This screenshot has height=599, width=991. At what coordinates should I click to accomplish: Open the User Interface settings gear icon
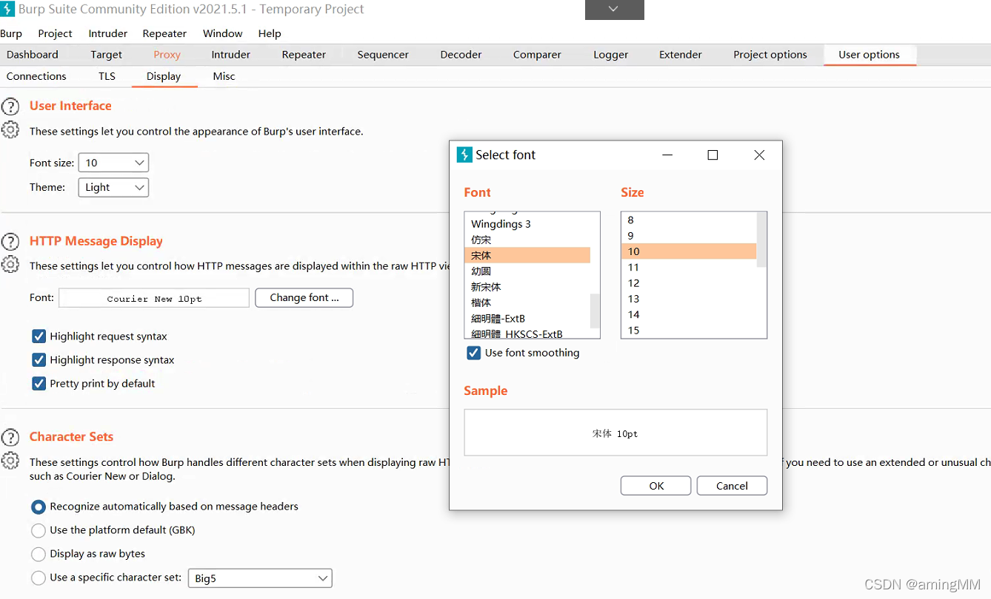[x=10, y=130]
